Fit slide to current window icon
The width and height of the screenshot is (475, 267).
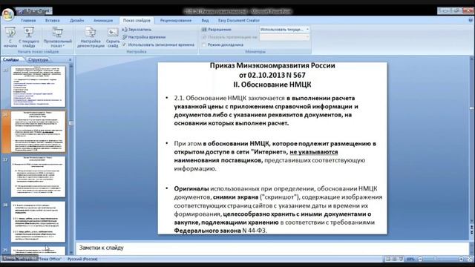click(x=470, y=259)
